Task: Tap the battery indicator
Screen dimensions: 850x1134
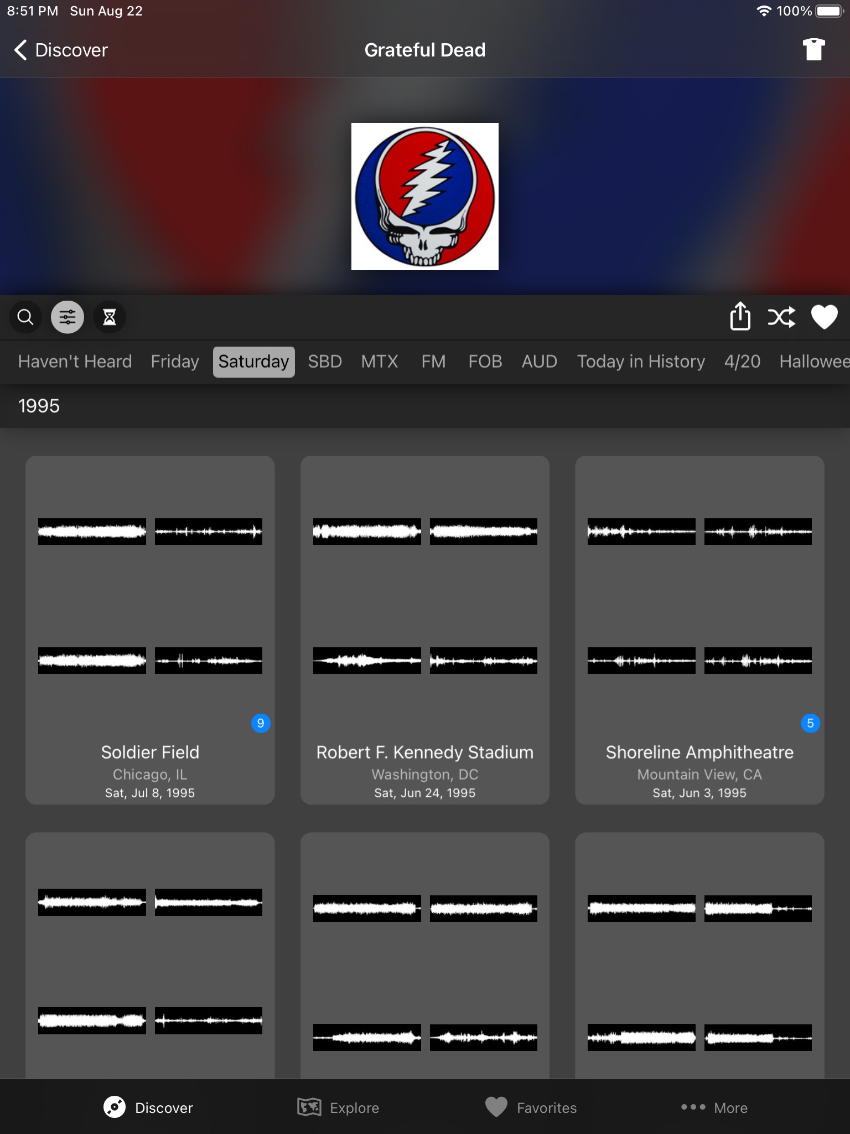Action: (x=829, y=11)
